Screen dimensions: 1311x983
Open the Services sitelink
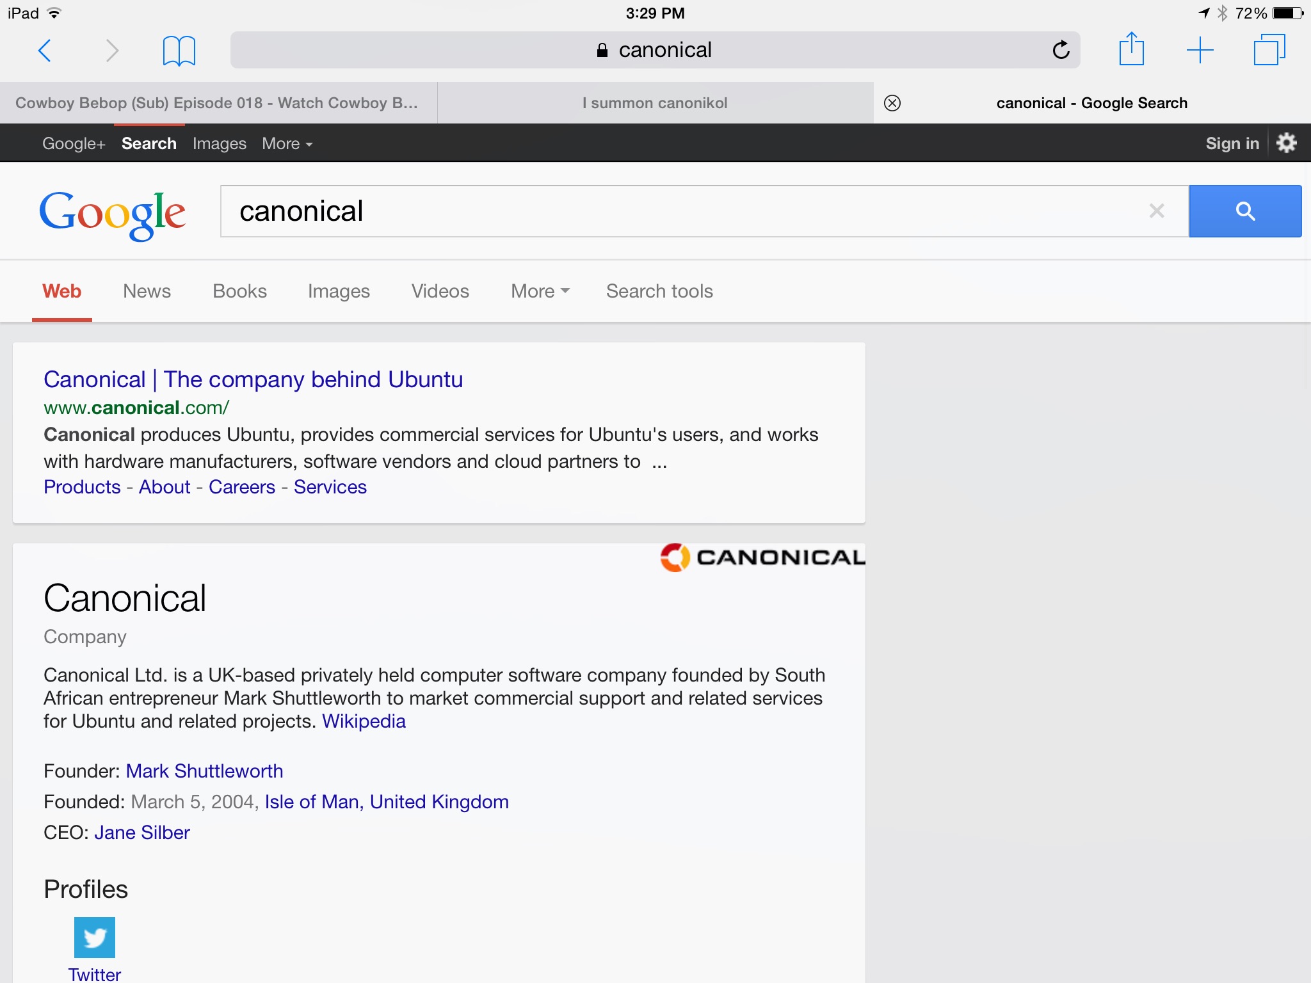pos(330,487)
